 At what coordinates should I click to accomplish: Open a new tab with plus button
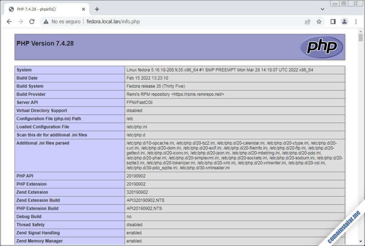[97, 9]
